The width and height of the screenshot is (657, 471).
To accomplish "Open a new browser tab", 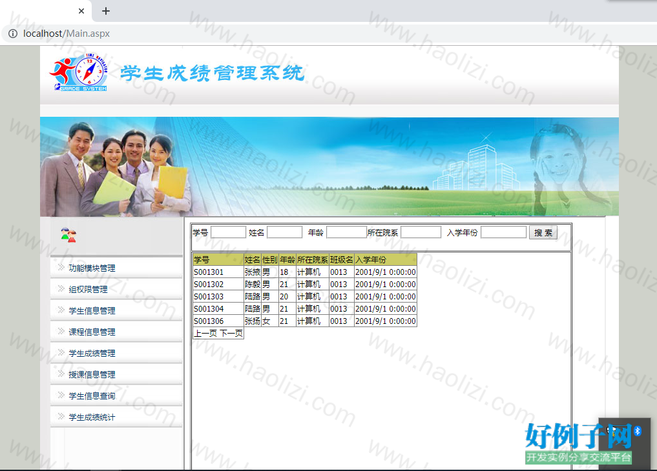I will coord(106,11).
